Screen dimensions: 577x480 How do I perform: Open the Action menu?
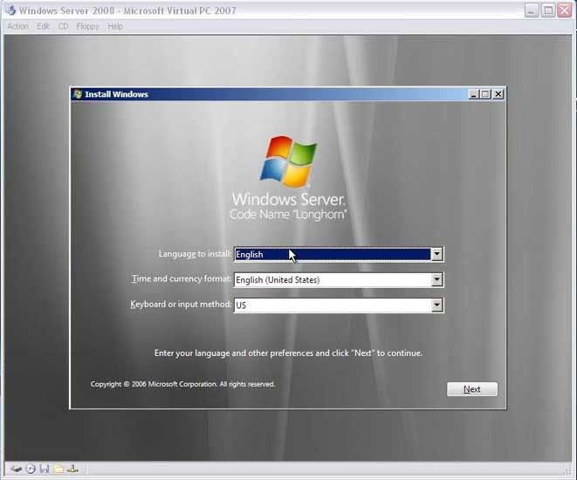(17, 26)
